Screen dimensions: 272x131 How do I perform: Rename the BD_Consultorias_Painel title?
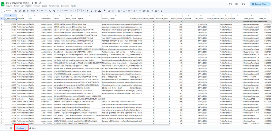[x=17, y=3]
